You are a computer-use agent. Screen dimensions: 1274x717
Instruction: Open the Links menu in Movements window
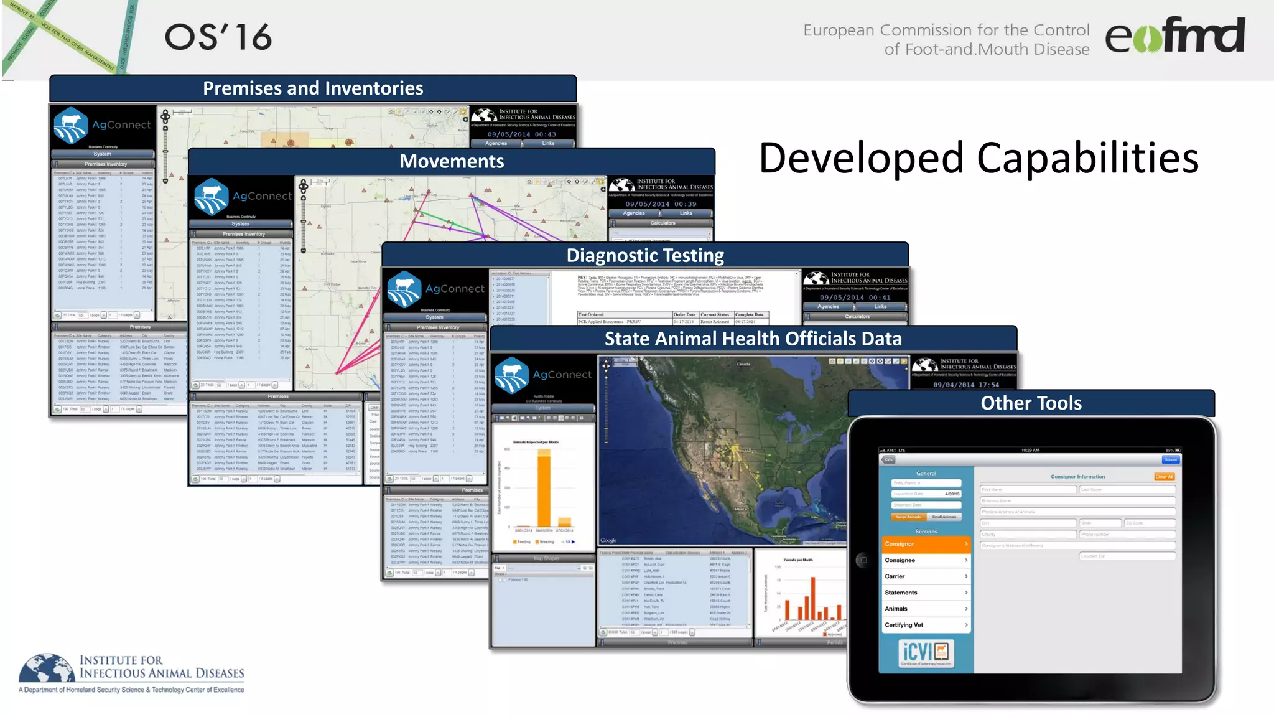[x=686, y=213]
